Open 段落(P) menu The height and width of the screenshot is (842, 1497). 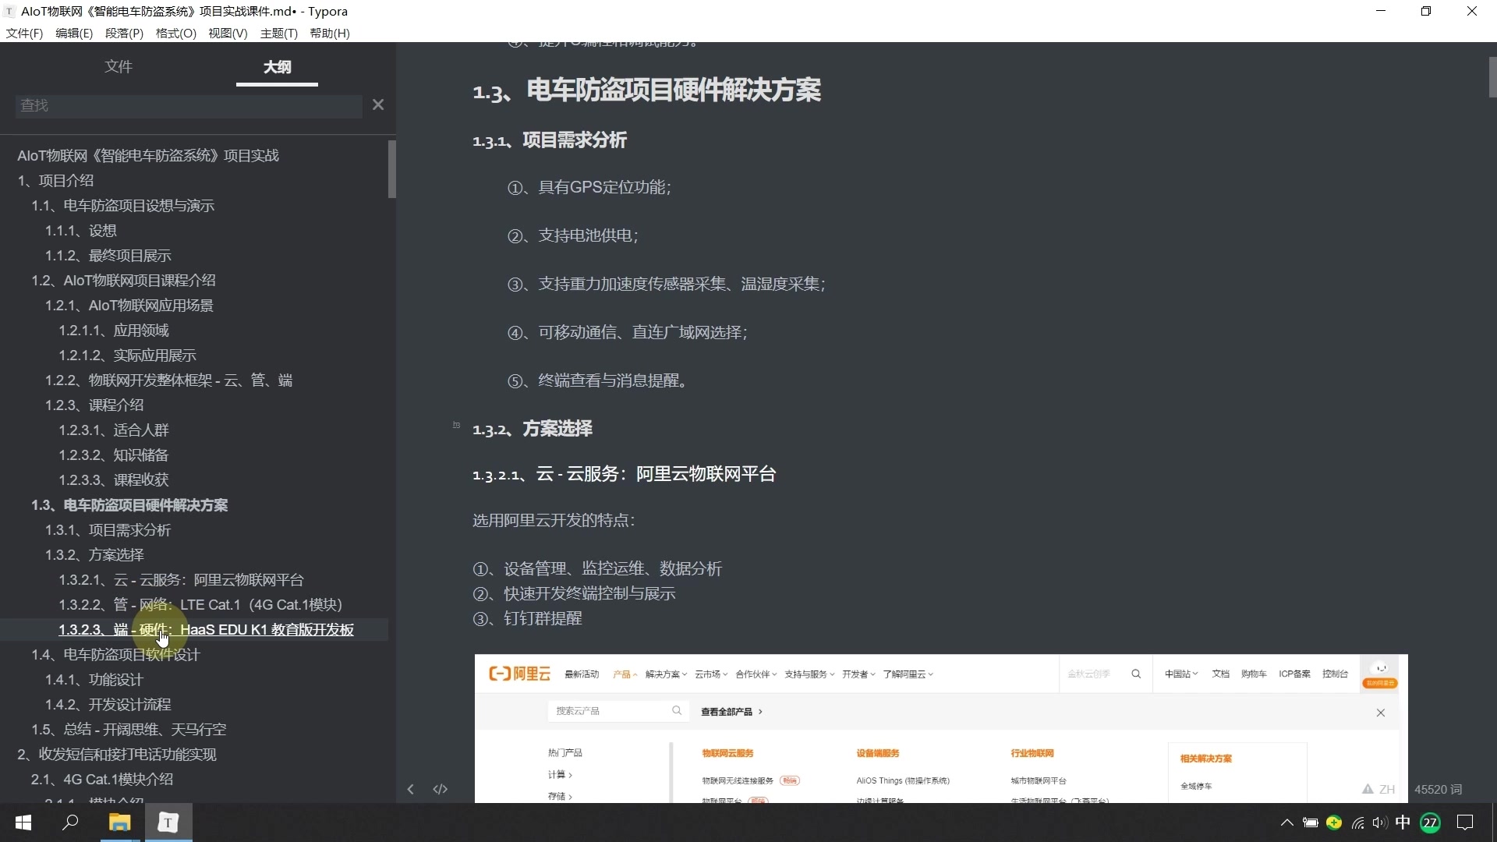click(124, 34)
